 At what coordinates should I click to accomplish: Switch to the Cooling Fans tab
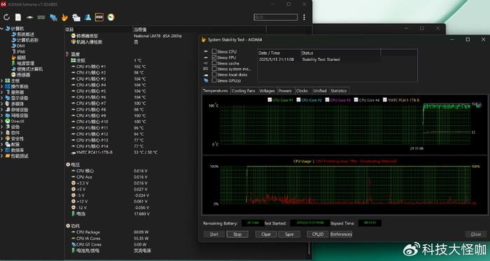(244, 91)
